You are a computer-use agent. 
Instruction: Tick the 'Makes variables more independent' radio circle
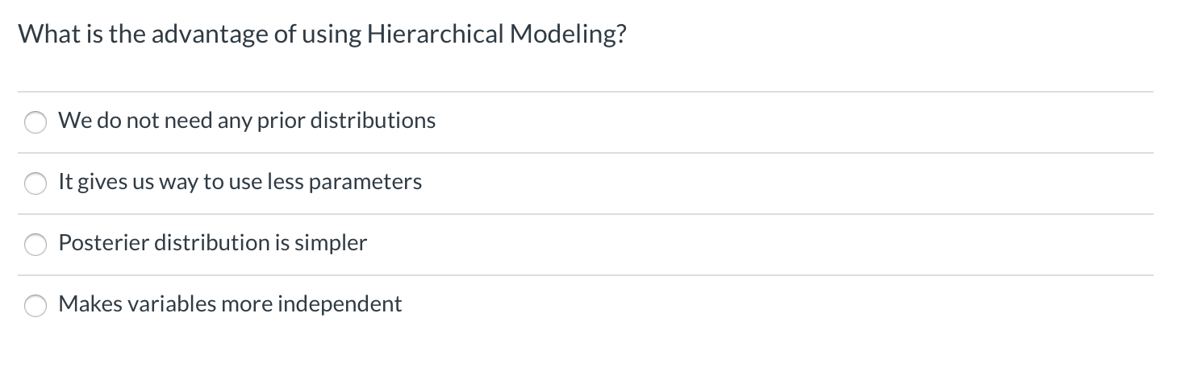[x=35, y=306]
